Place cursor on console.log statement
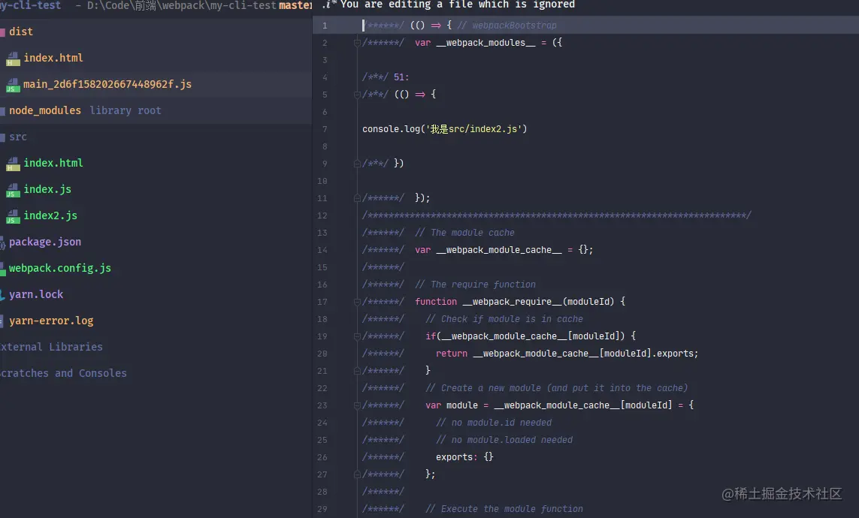Screen dimensions: 859x518 (444, 129)
